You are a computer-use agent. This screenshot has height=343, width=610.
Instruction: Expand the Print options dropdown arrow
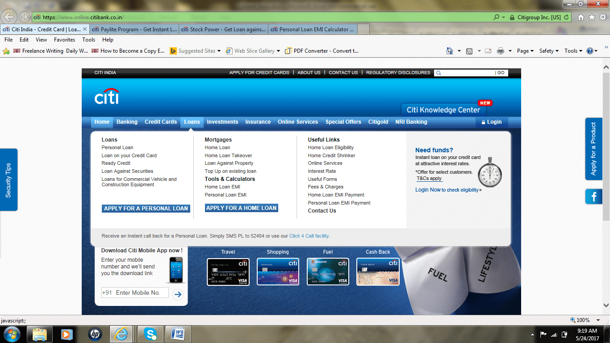pyautogui.click(x=510, y=51)
